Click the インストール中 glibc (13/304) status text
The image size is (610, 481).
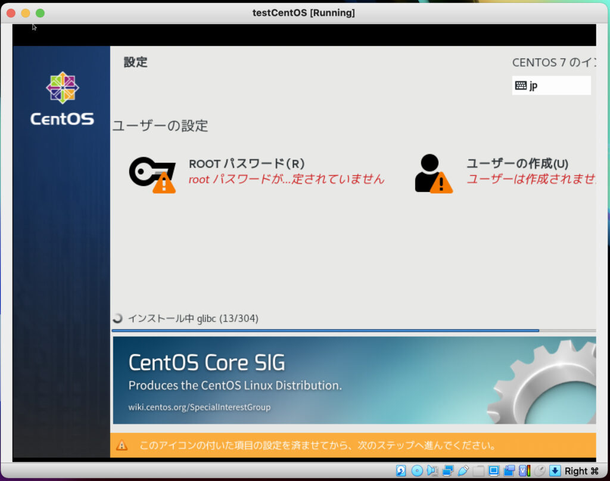(193, 318)
